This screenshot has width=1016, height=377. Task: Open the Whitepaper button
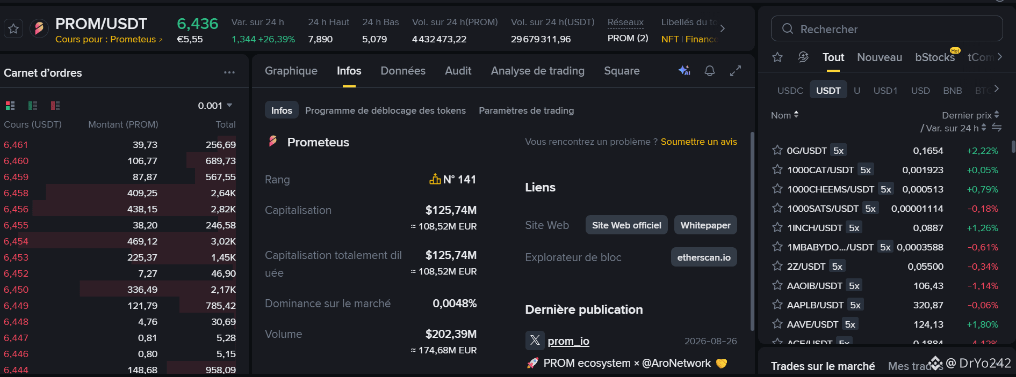click(x=705, y=225)
